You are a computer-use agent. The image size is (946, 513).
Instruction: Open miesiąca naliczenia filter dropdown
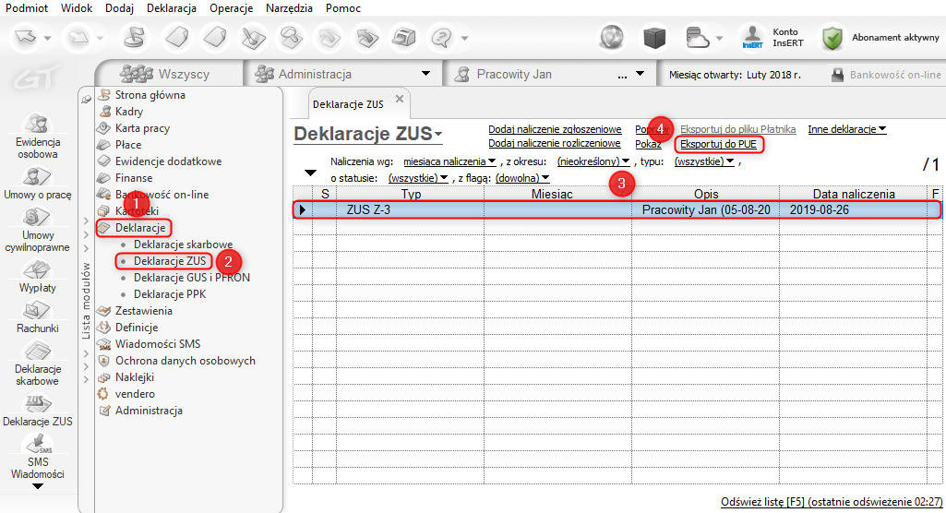(449, 161)
